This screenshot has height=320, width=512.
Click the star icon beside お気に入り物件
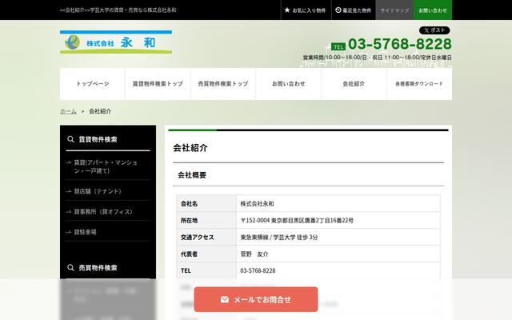tap(287, 10)
